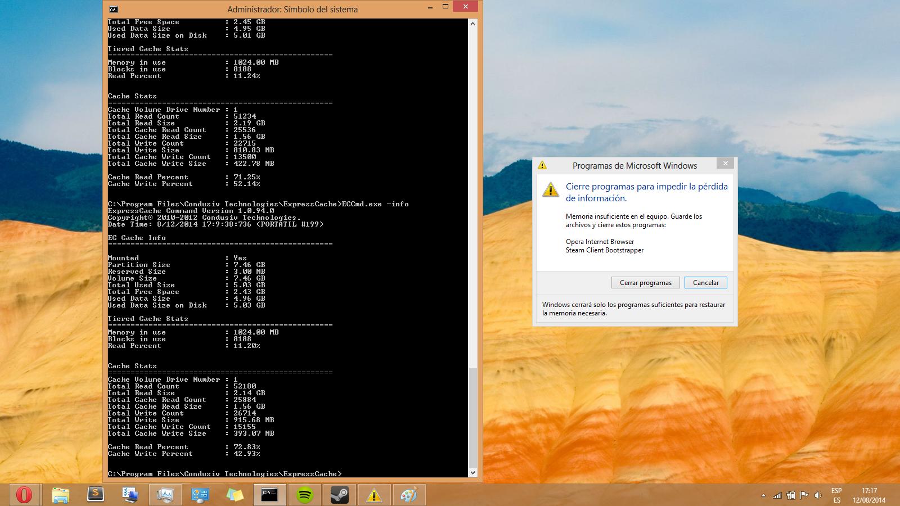This screenshot has height=506, width=900.
Task: Click the large warning icon in dialog
Action: point(551,190)
